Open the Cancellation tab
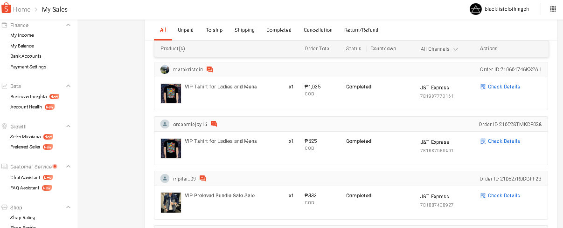Viewport: 563px width, 228px height. pyautogui.click(x=318, y=30)
